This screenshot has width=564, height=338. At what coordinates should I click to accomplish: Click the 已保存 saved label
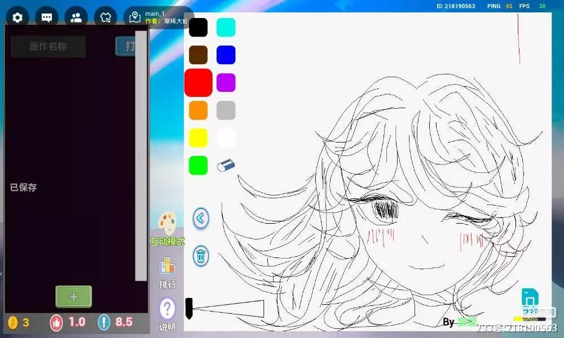click(x=23, y=187)
